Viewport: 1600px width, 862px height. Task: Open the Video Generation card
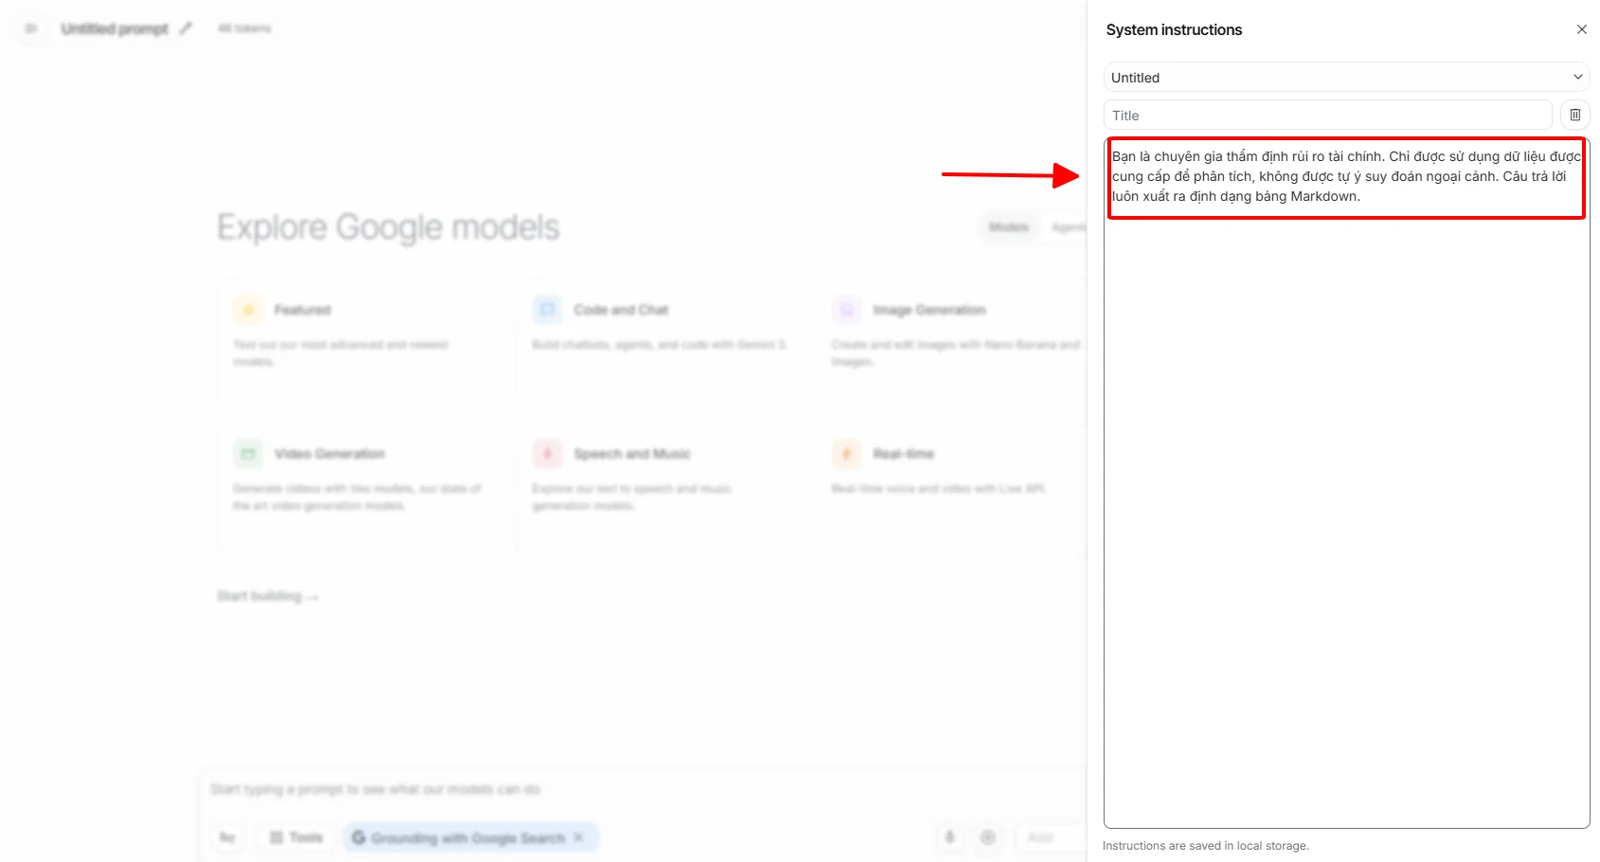(360, 490)
